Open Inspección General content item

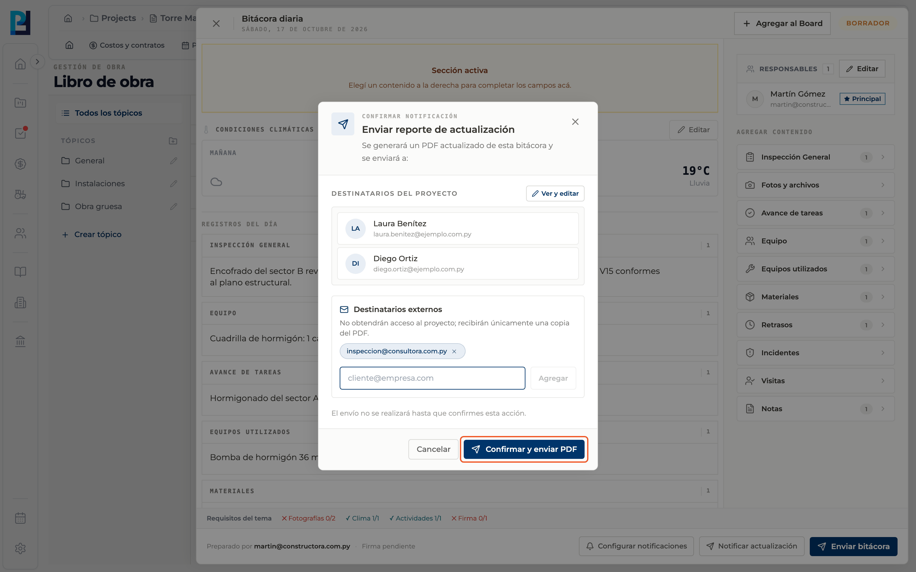[815, 157]
